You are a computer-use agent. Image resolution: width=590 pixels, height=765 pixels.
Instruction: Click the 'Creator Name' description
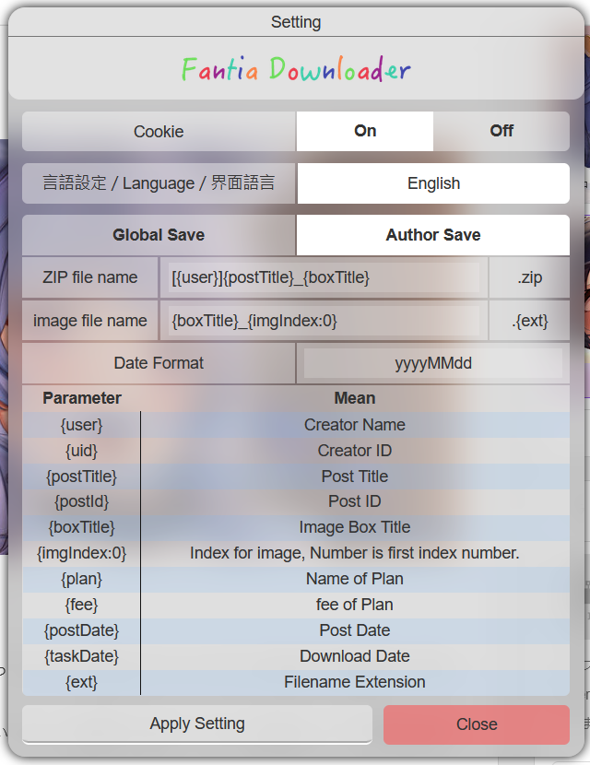[x=355, y=425]
